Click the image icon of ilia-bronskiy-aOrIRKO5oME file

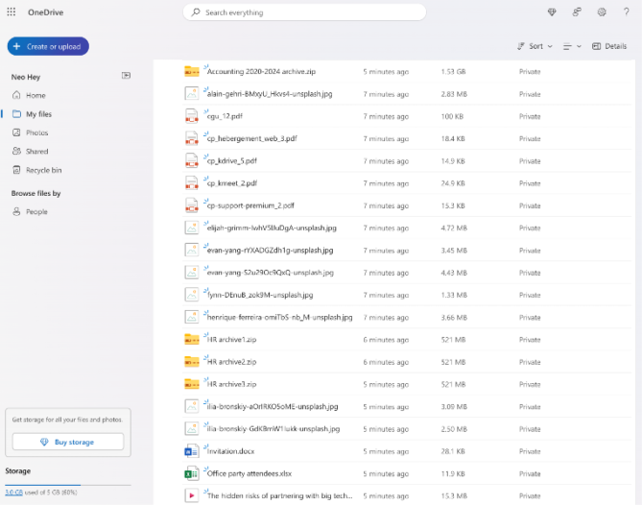192,406
